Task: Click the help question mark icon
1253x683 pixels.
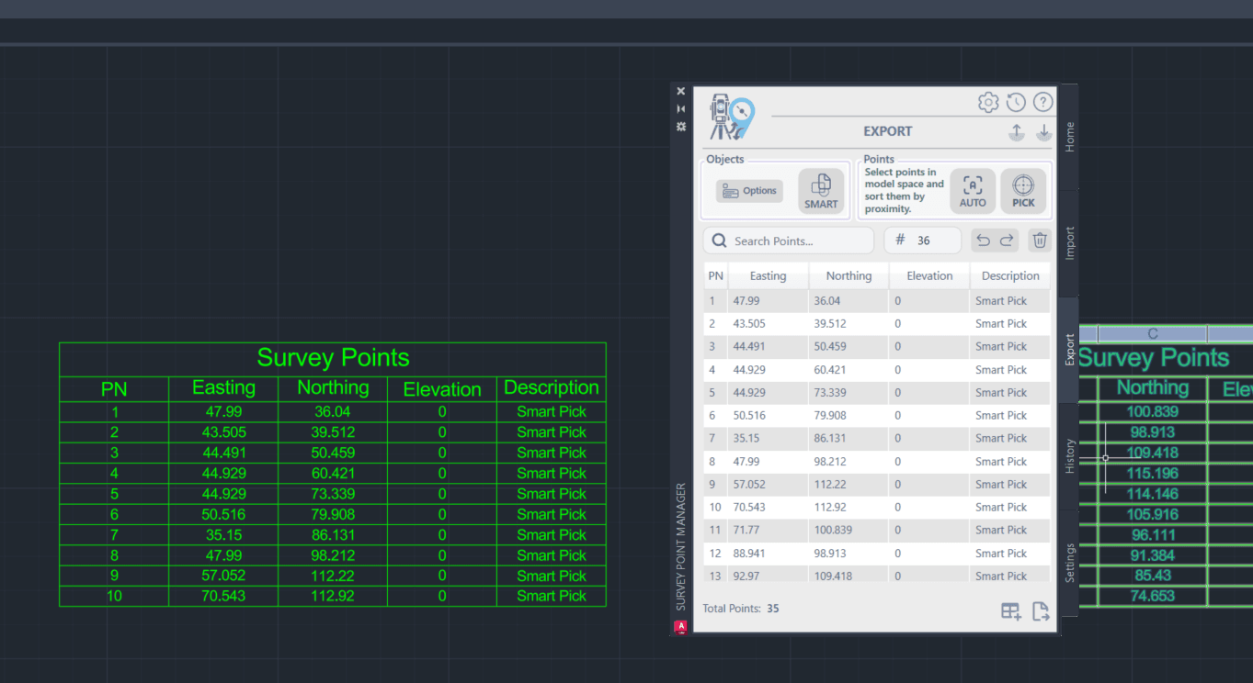Action: [x=1042, y=102]
